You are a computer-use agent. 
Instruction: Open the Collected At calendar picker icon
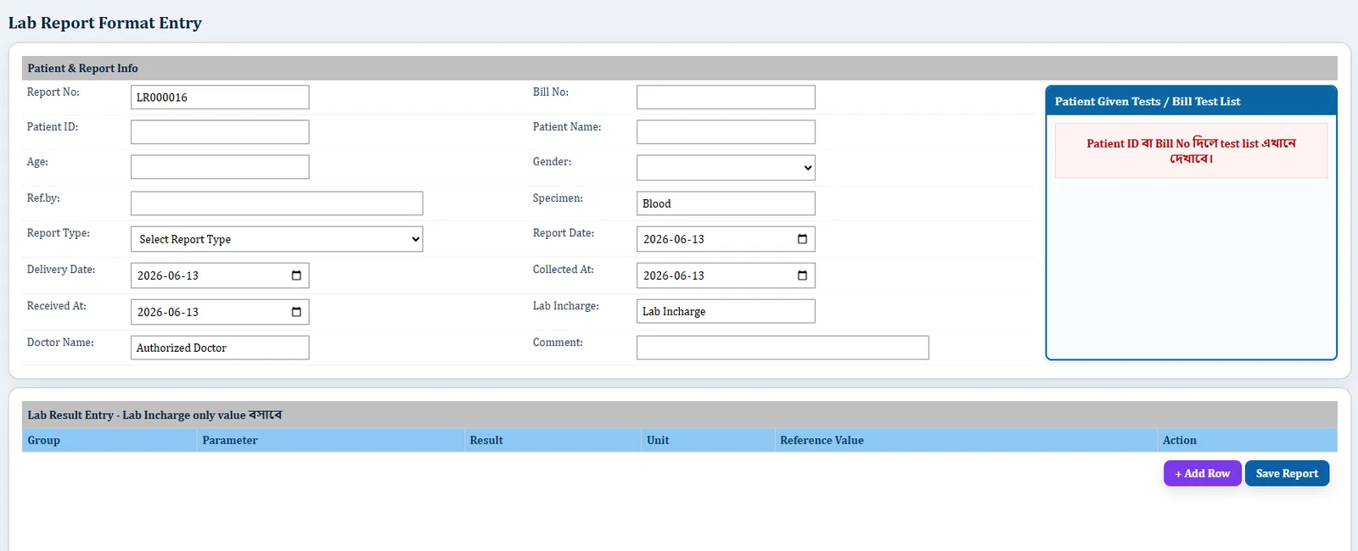point(802,275)
